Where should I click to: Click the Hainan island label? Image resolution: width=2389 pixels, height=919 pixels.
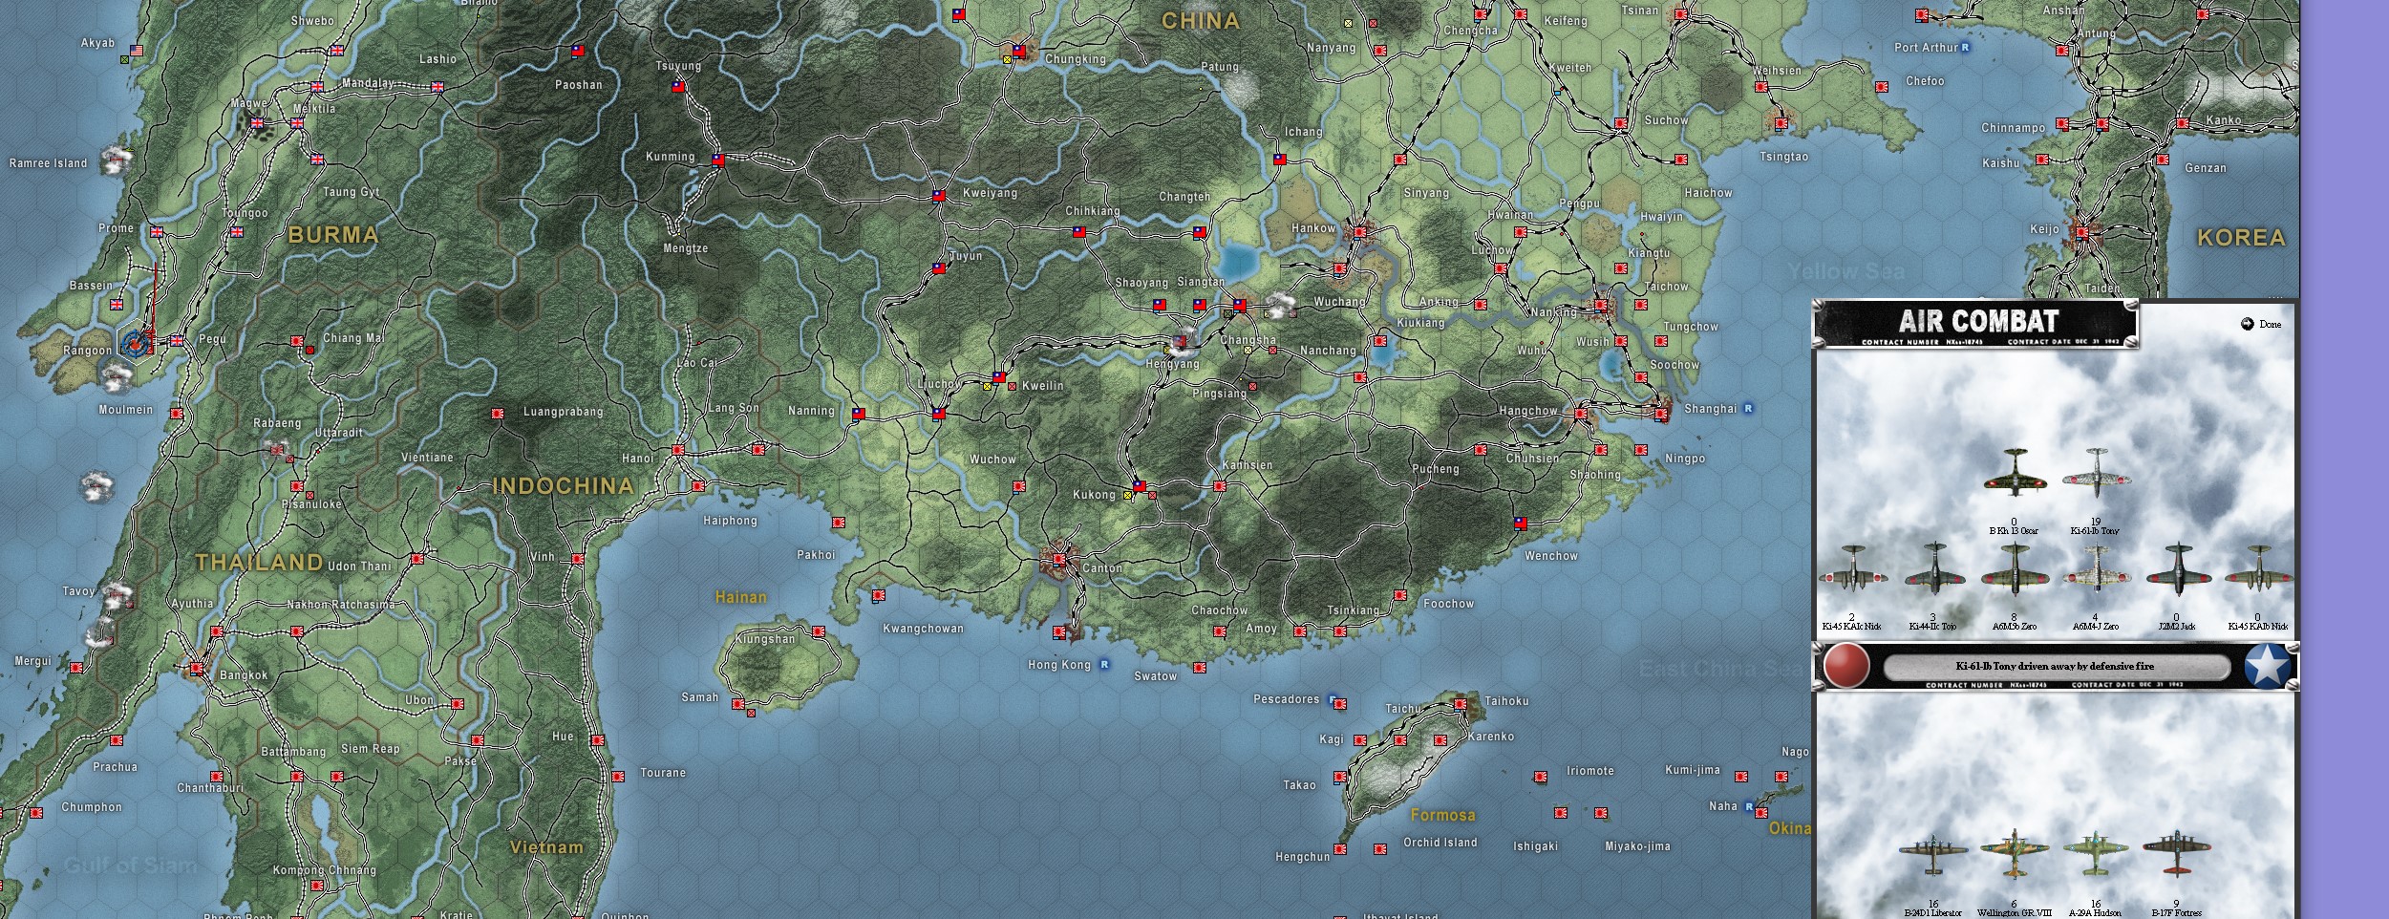click(x=741, y=598)
